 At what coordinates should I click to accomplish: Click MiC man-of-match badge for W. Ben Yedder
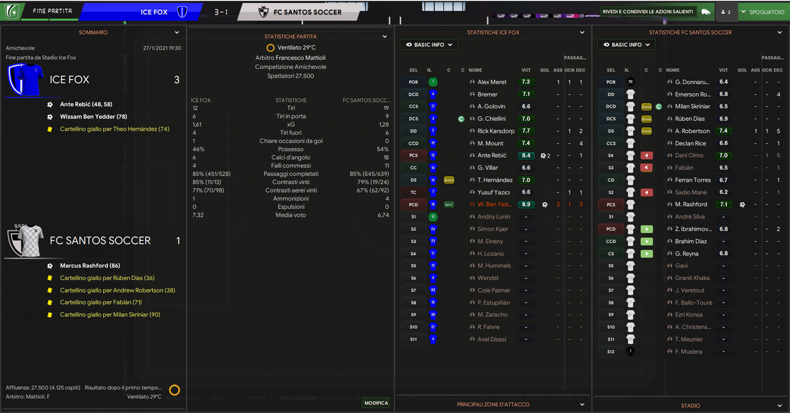point(449,204)
